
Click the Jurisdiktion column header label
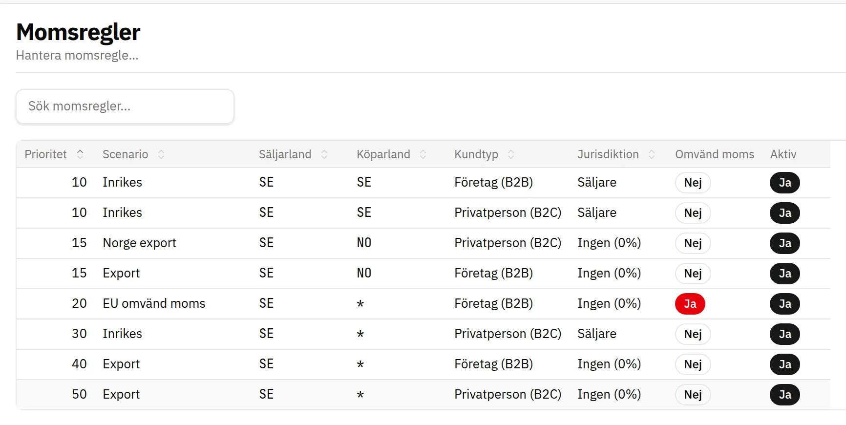pos(608,154)
